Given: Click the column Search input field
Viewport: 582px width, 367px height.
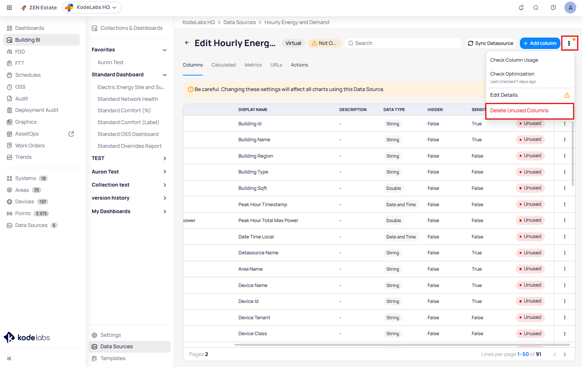Looking at the screenshot, I should click(404, 43).
